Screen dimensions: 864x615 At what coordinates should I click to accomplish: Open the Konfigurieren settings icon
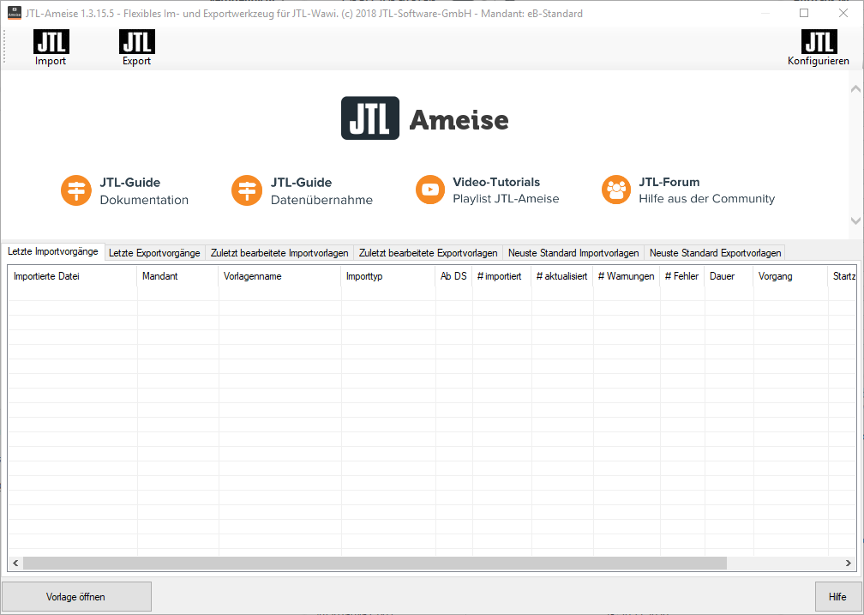coord(819,42)
